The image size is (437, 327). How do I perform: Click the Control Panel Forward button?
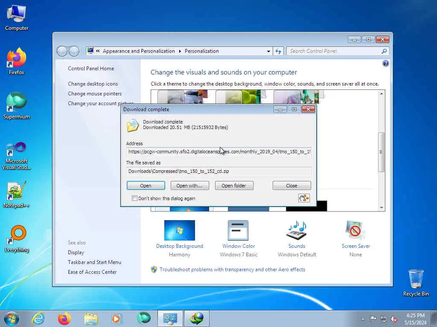[x=74, y=51]
